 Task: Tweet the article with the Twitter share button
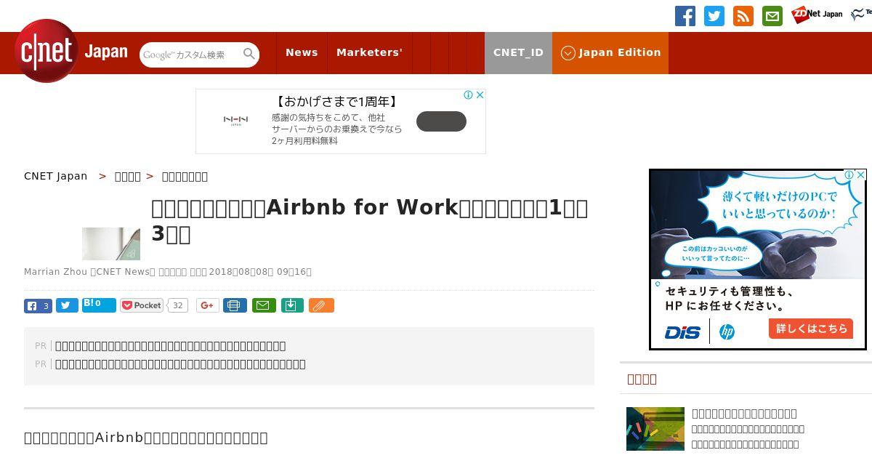click(x=67, y=306)
